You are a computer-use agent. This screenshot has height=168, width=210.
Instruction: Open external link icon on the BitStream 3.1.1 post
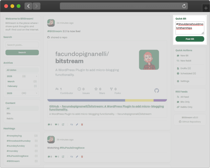(x=63, y=124)
